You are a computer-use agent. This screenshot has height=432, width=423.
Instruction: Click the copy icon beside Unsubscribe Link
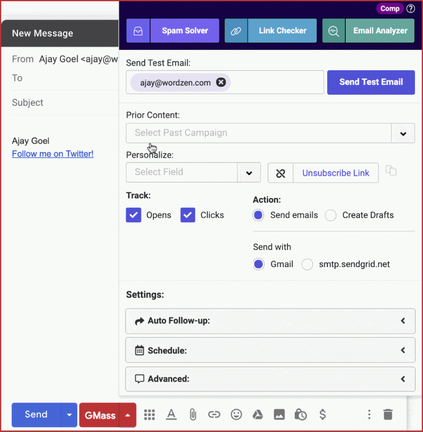click(x=391, y=170)
